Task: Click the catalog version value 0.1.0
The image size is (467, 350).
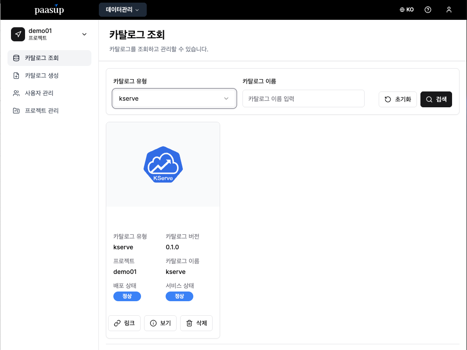Action: click(172, 247)
